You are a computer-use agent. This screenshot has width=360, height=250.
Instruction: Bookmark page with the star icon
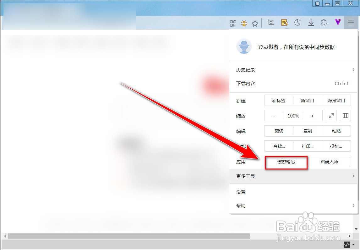[x=255, y=23]
